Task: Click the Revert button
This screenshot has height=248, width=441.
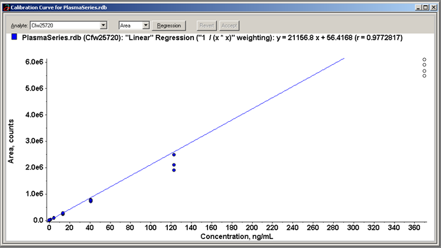Action: pos(207,26)
